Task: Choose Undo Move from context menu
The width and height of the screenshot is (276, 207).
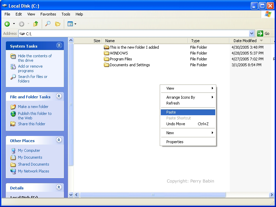Action: [x=188, y=124]
